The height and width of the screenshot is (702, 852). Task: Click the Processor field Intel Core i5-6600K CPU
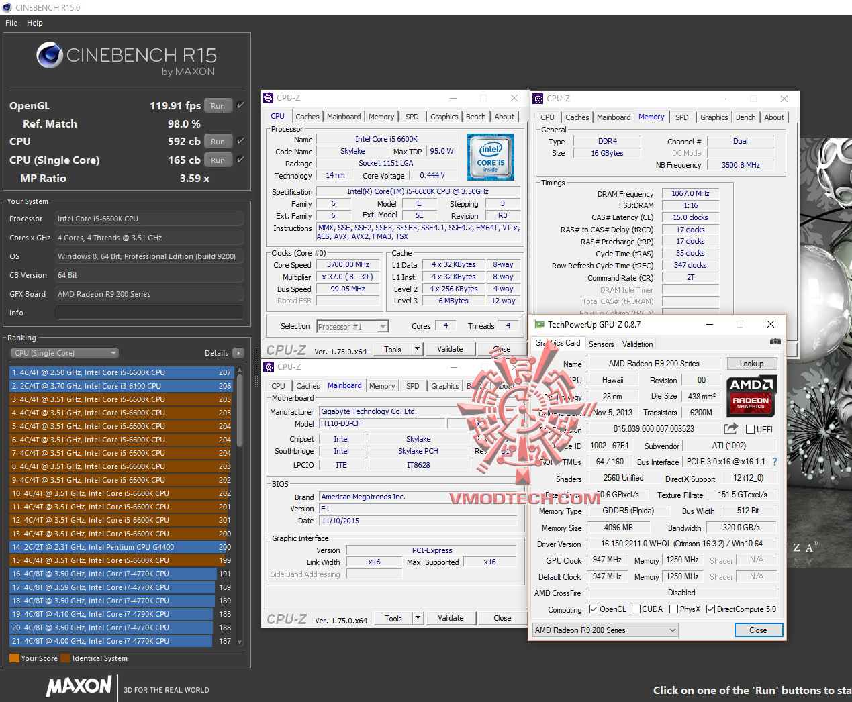tap(149, 219)
